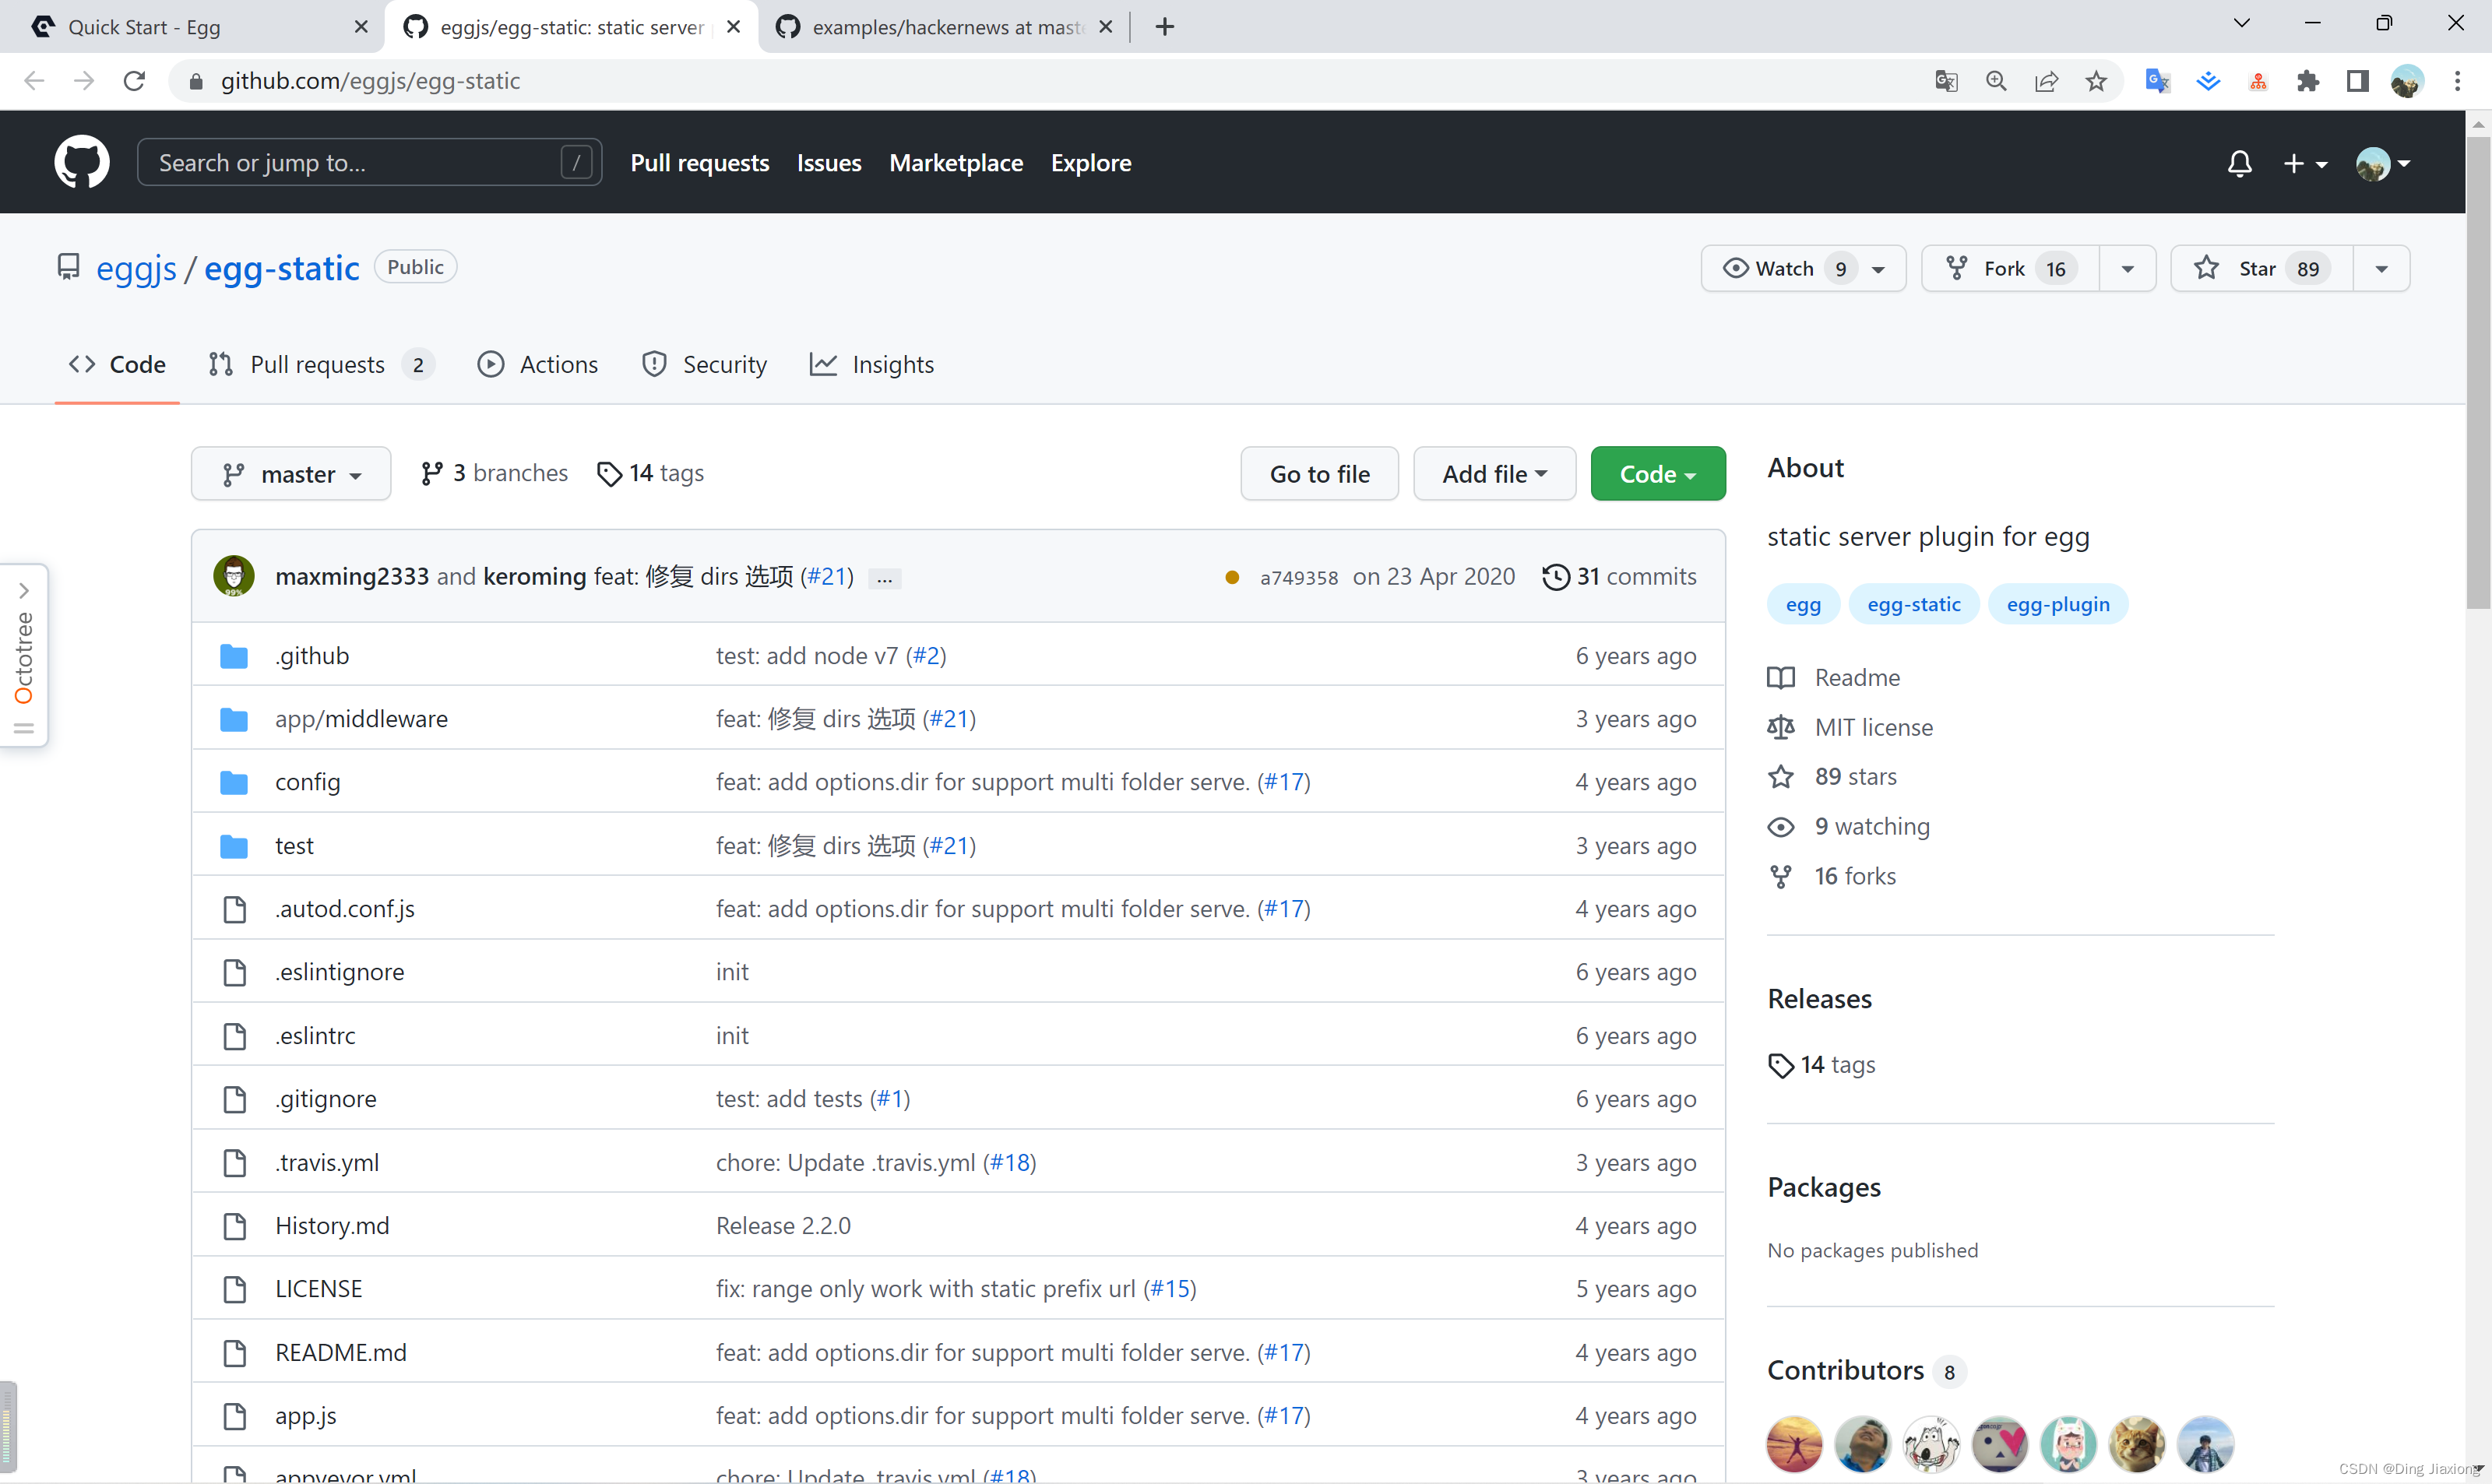The width and height of the screenshot is (2492, 1484).
Task: Open Issues in the top navigation
Action: pyautogui.click(x=829, y=163)
